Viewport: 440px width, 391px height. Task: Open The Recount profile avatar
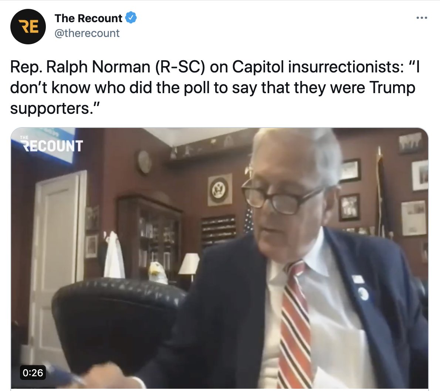[28, 27]
